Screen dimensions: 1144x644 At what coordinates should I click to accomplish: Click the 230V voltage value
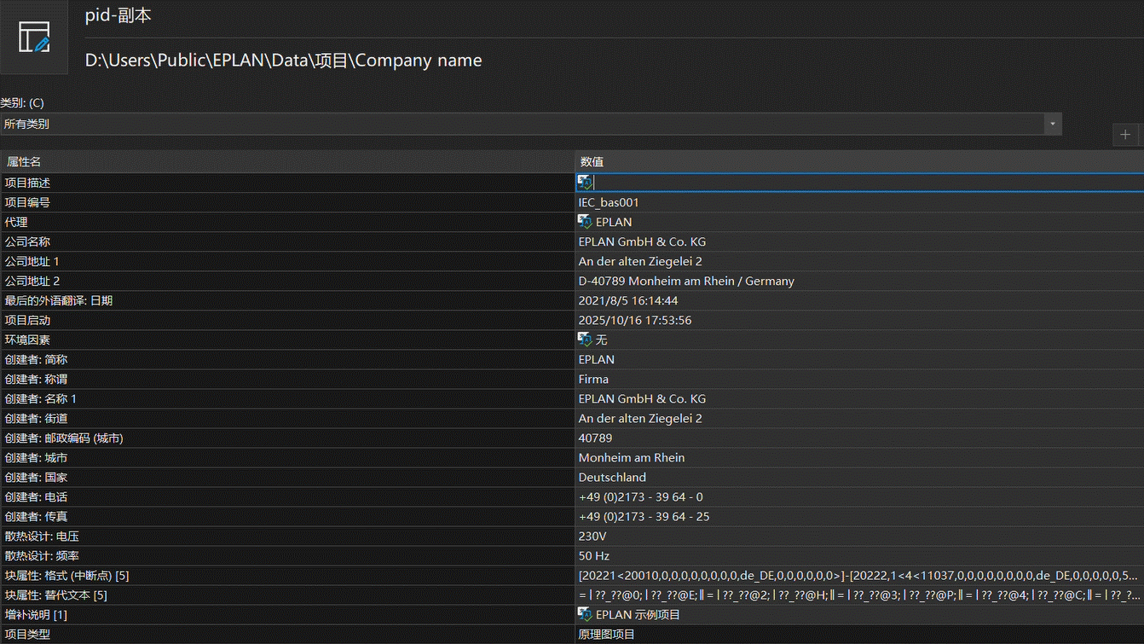[592, 536]
